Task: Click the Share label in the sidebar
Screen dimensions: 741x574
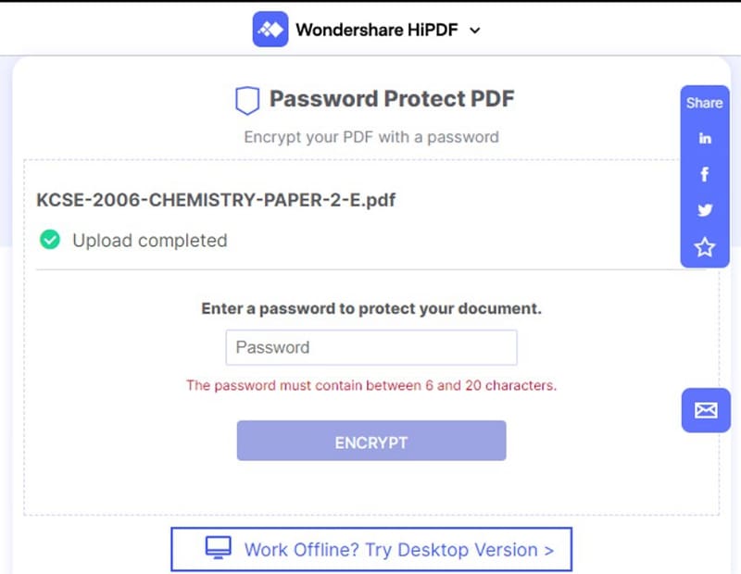Action: coord(704,103)
